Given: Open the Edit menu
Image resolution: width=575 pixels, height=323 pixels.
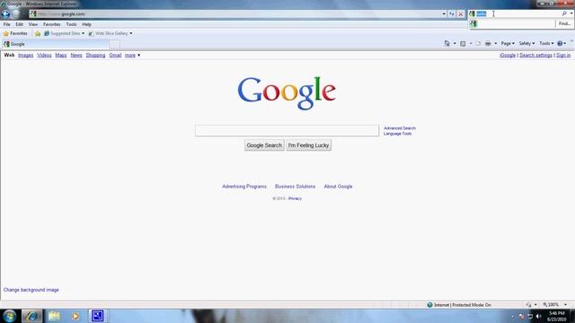Looking at the screenshot, I should [x=19, y=24].
